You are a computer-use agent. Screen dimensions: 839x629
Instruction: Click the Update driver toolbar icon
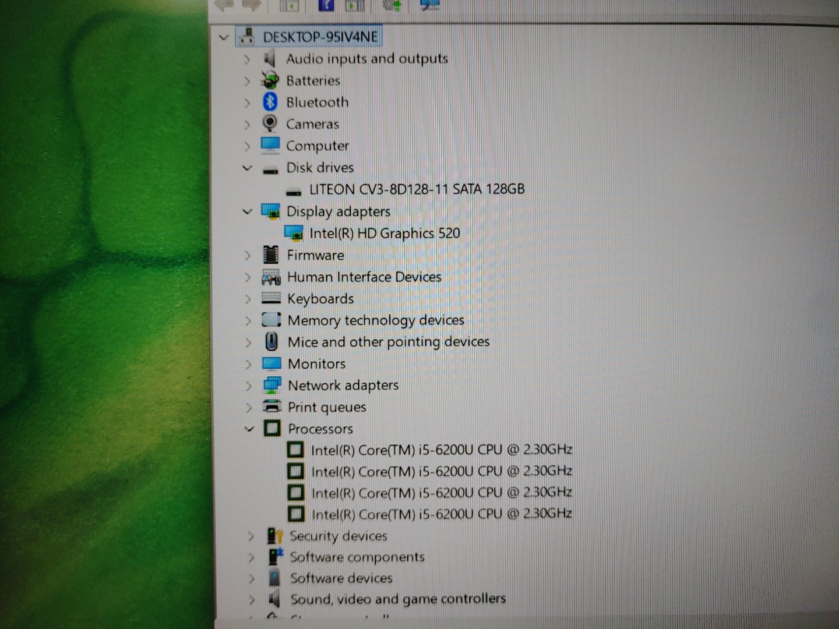pos(391,6)
